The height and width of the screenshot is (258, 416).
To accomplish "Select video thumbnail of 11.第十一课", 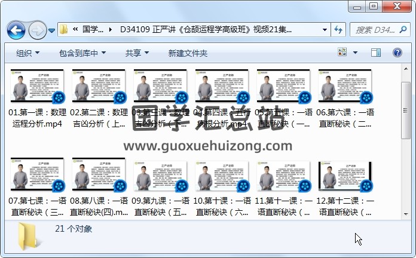I will pyautogui.click(x=283, y=176).
